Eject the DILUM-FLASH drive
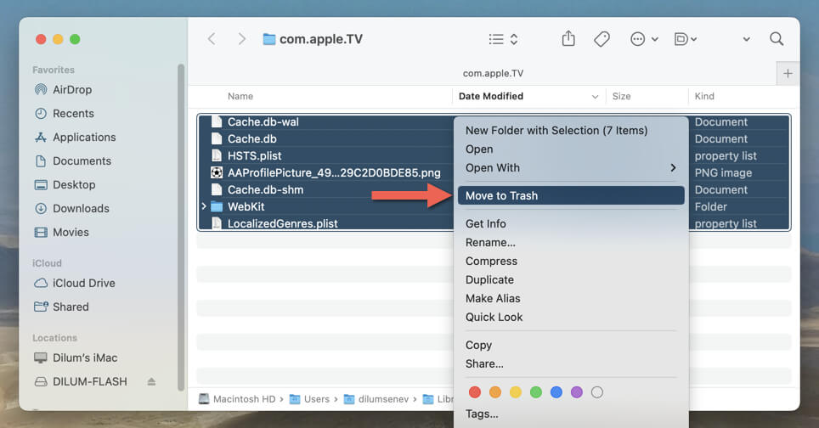This screenshot has width=819, height=428. pyautogui.click(x=151, y=382)
